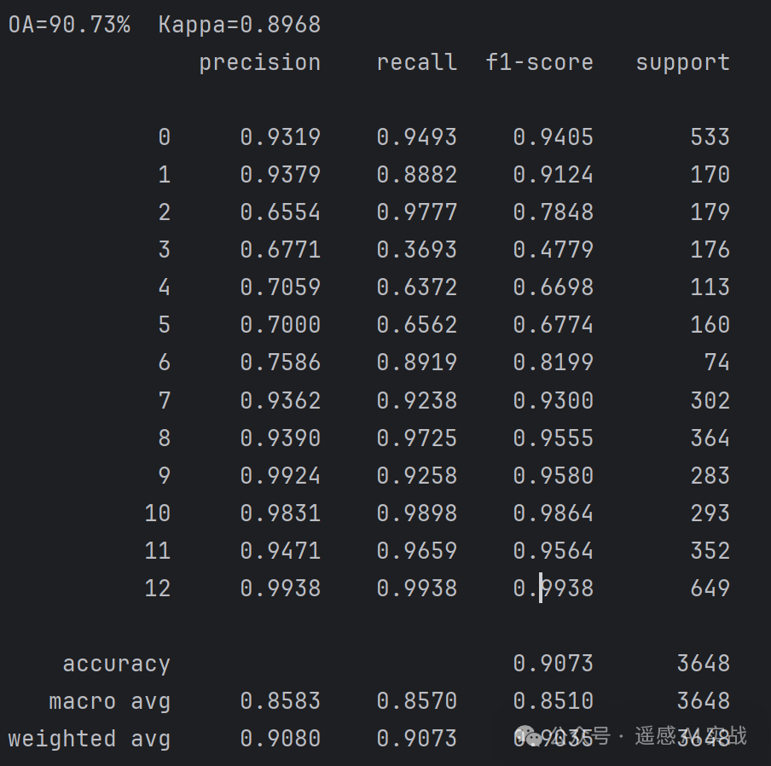Click class 10 f1-score 0.9864

(554, 514)
